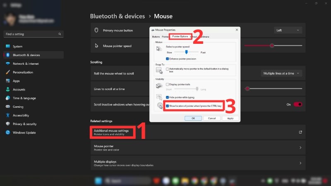The height and width of the screenshot is (186, 331).
Task: Click the Network & internet Wi-Fi icon
Action: point(7,64)
